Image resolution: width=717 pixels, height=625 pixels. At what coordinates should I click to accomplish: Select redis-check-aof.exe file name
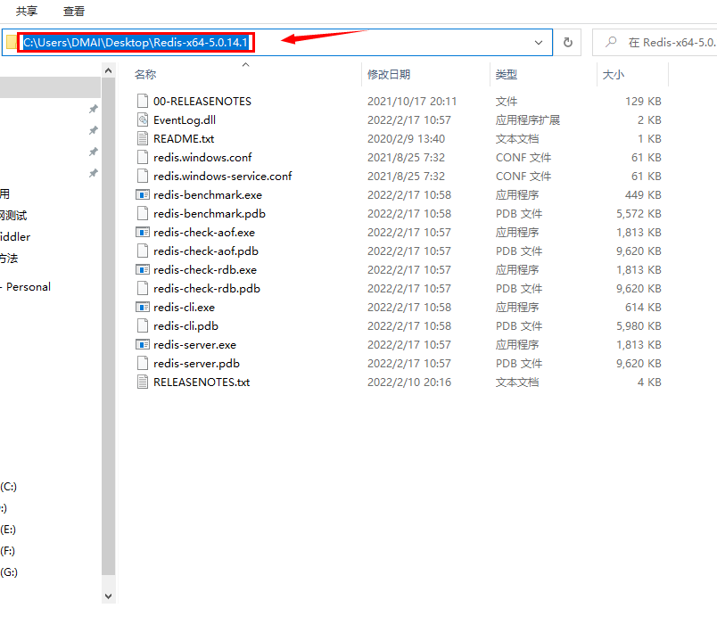tap(204, 233)
